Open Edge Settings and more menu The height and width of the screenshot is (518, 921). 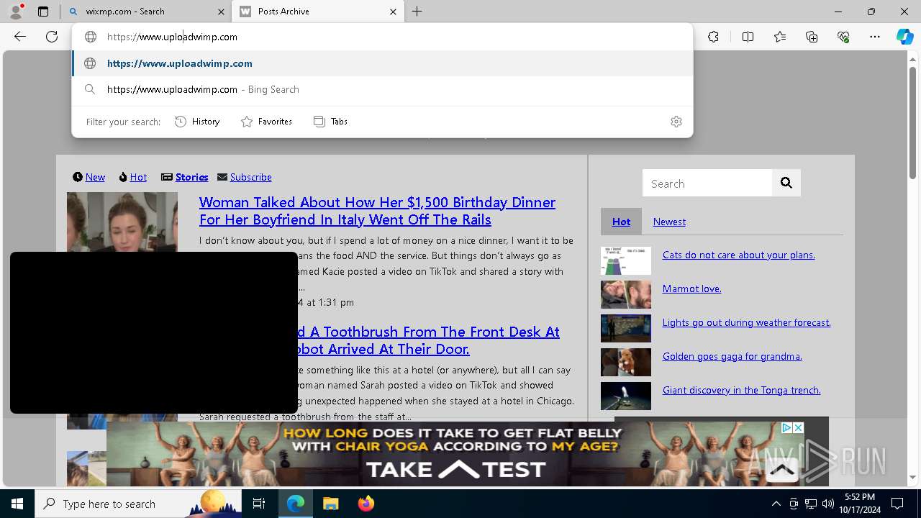click(875, 37)
